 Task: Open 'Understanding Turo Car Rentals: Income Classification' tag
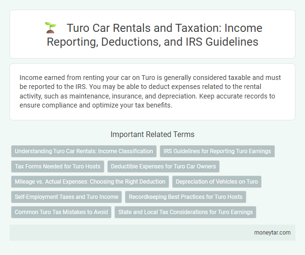point(84,151)
